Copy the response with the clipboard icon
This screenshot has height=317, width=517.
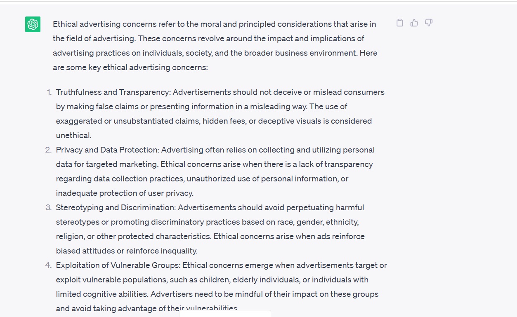click(x=399, y=23)
